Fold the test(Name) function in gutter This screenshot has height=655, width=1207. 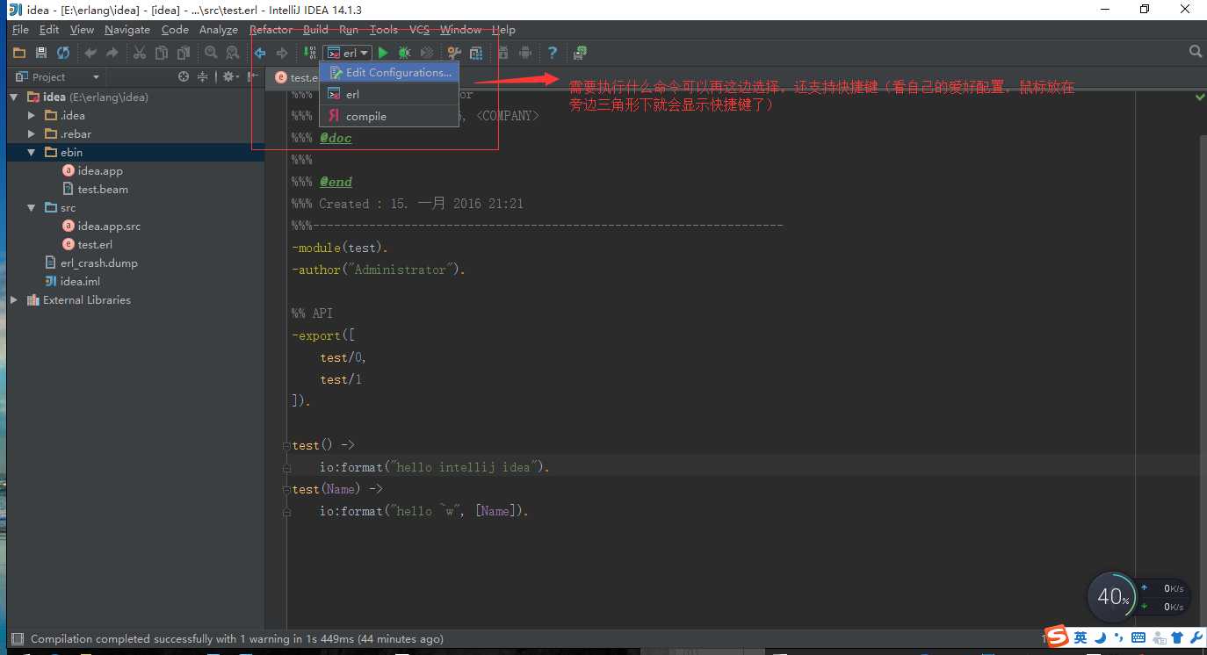click(287, 490)
